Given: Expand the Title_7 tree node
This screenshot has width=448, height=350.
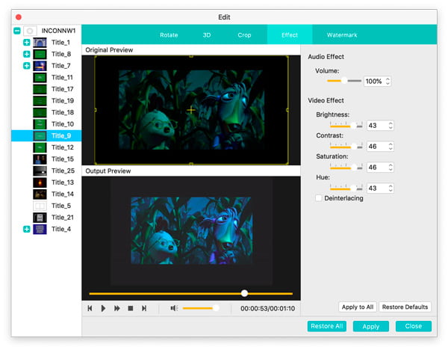Looking at the screenshot, I should 27,66.
